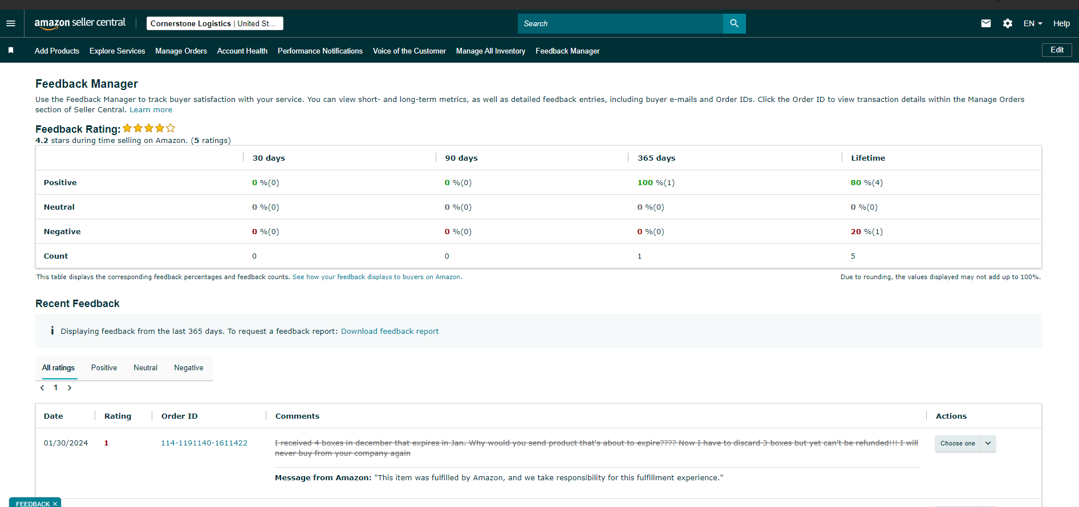Open Voice of the Customer
This screenshot has height=507, width=1079.
coord(409,51)
